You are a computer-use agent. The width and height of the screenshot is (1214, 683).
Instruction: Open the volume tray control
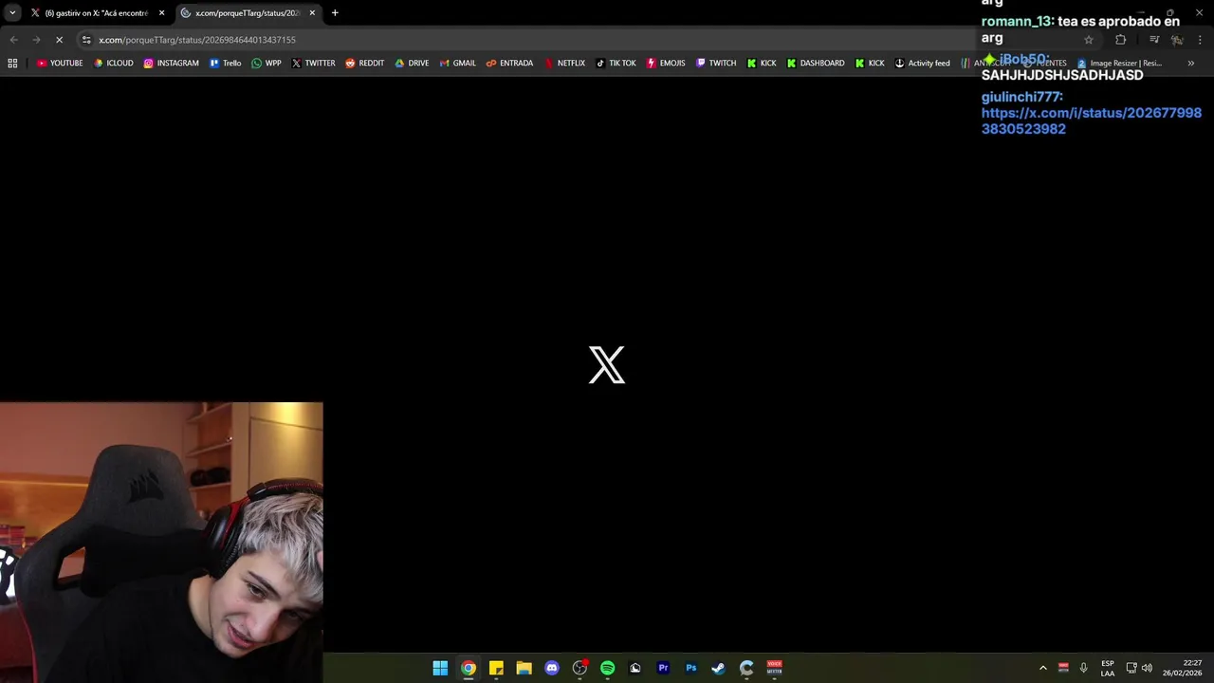tap(1147, 668)
